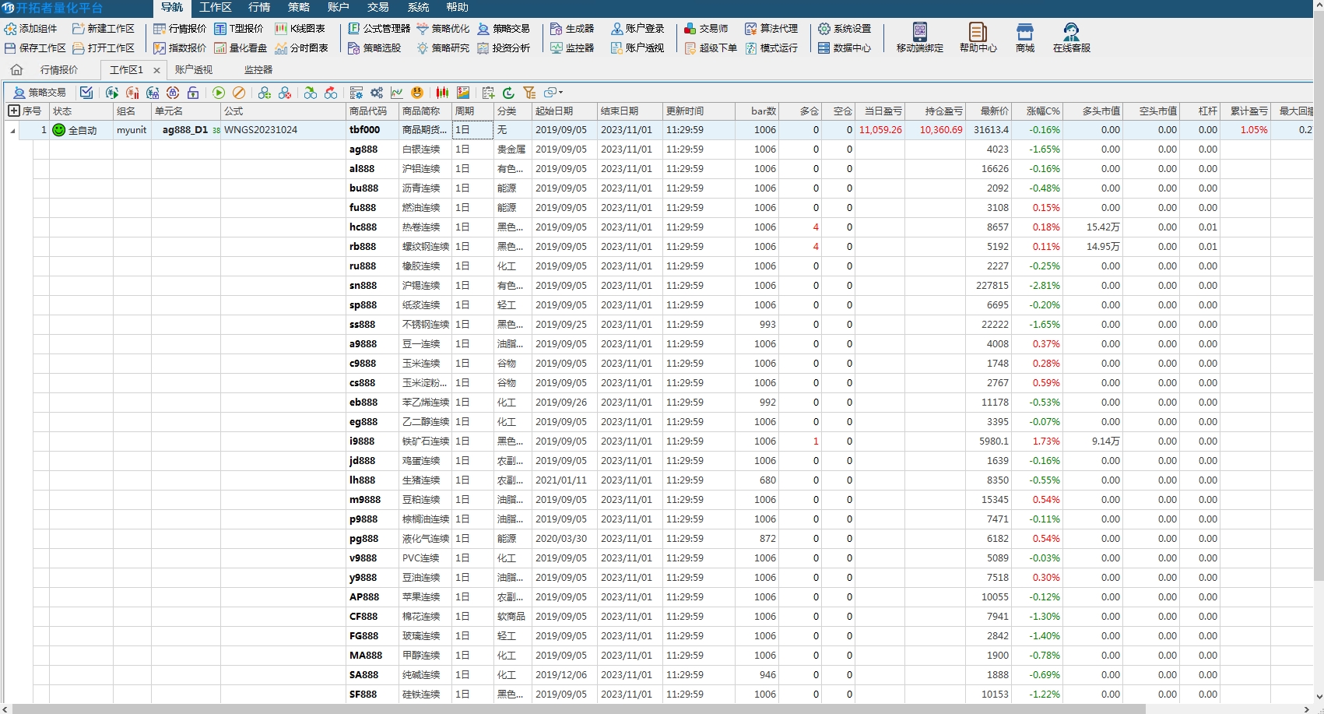Image resolution: width=1324 pixels, height=714 pixels.
Task: Click 策略交易 toolbar button
Action: tap(40, 93)
